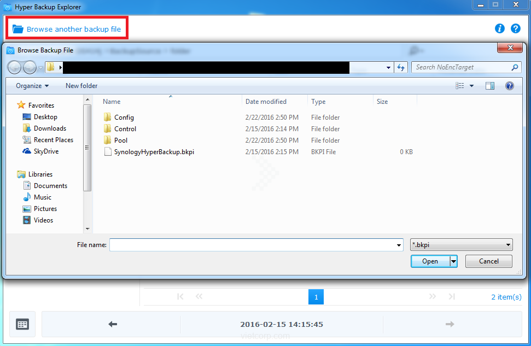Open the dialog help question mark icon
Viewport: 531px width, 346px height.
509,86
